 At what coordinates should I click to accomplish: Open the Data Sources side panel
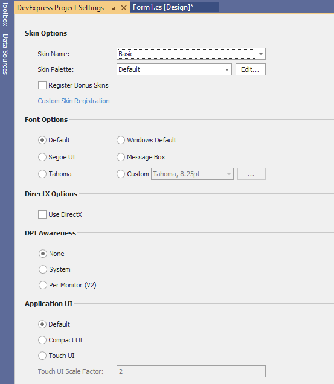[5, 54]
